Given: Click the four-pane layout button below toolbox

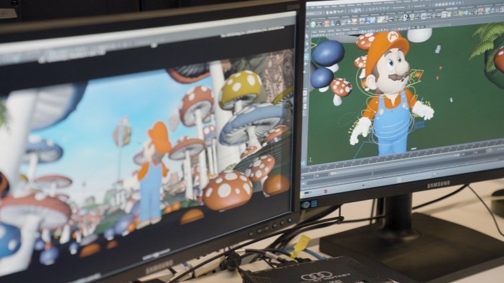Looking at the screenshot, I should (305, 99).
